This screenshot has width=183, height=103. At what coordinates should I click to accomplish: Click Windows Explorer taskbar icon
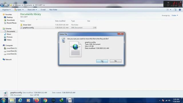click(12, 100)
